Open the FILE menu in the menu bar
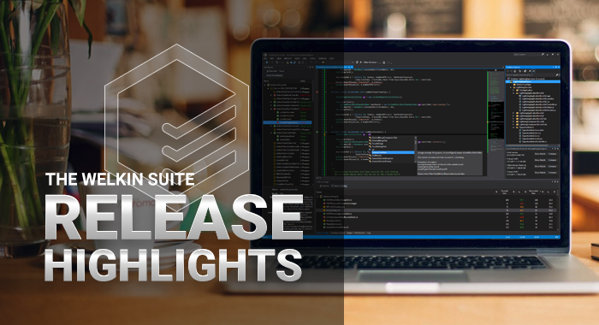Viewport: 599px width, 325px height. click(265, 58)
